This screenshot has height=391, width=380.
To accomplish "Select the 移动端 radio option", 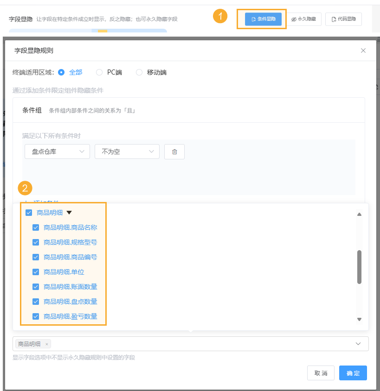I will click(x=139, y=72).
